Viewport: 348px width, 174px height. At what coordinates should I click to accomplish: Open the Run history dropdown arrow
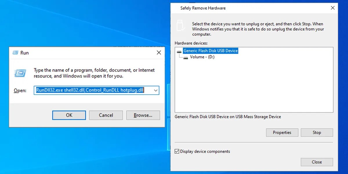[155, 90]
